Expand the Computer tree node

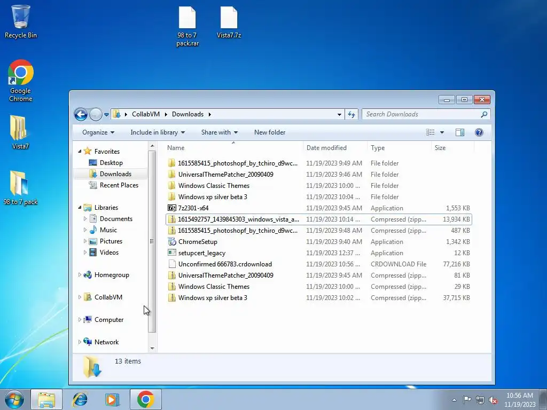(80, 320)
